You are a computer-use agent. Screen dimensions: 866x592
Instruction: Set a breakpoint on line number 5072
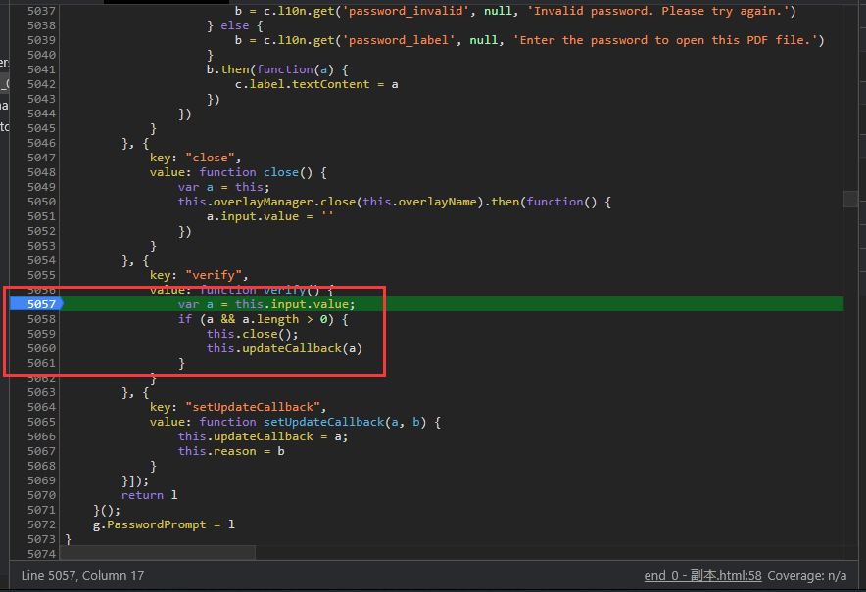tap(41, 524)
